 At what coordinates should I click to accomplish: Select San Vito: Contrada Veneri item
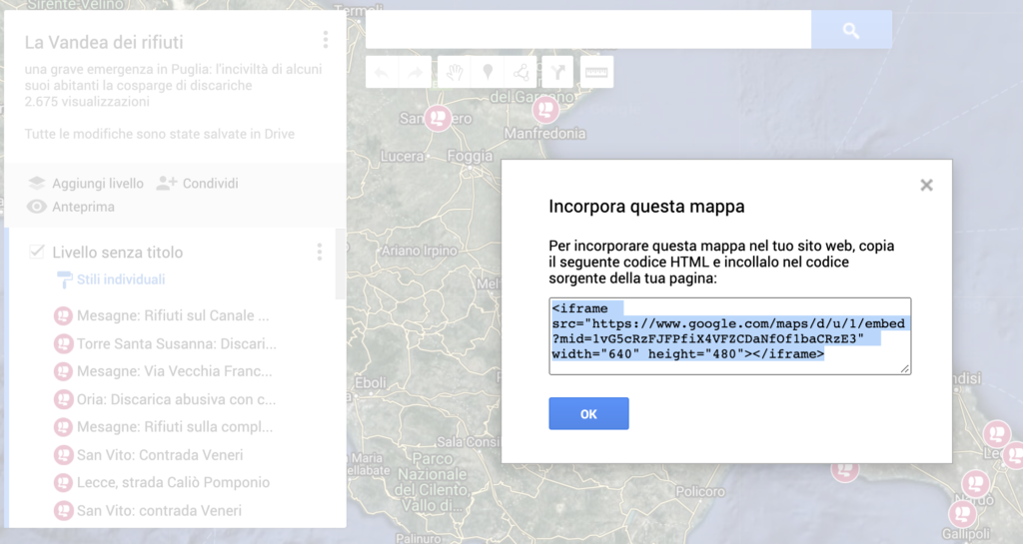(160, 455)
